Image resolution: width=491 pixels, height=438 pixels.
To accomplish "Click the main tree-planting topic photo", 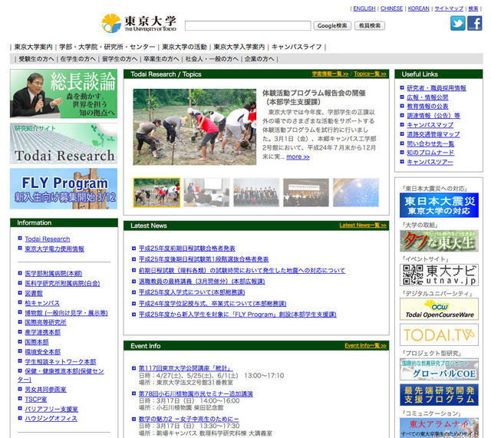I will [194, 127].
